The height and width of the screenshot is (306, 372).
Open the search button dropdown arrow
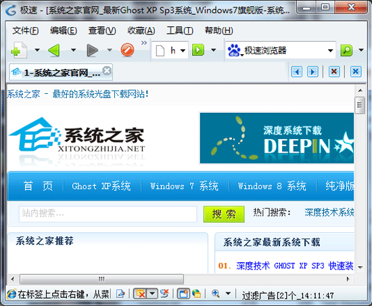pos(361,50)
